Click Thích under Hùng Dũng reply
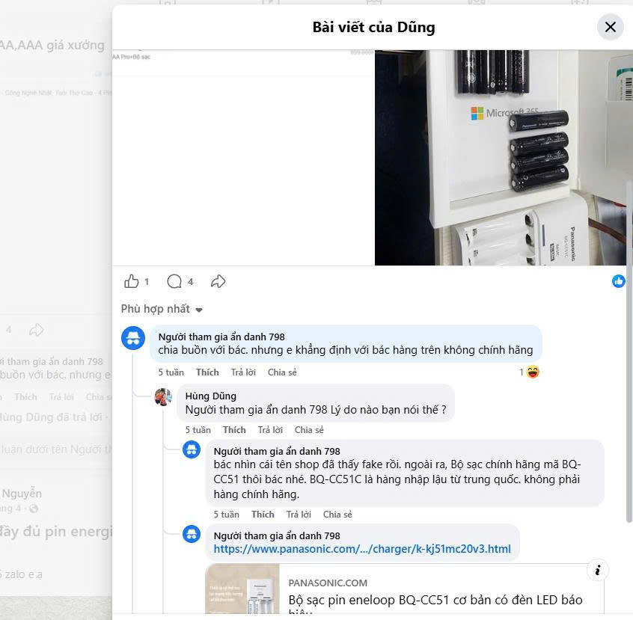This screenshot has height=620, width=633. (x=234, y=430)
